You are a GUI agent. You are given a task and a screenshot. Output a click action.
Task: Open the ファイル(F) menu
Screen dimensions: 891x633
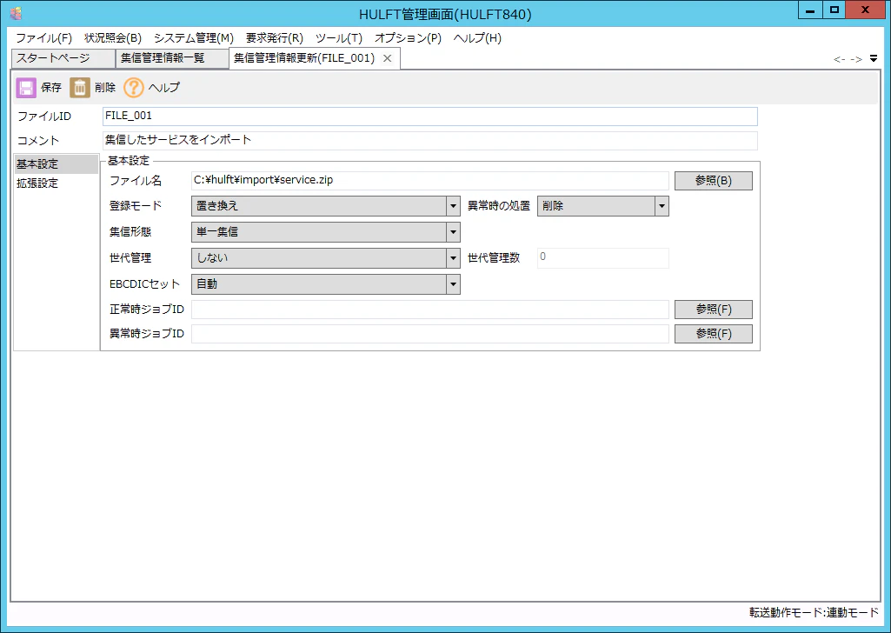(43, 38)
